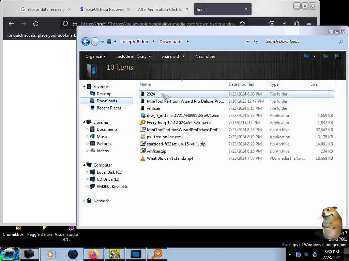
Task: Select Everything-1.4.1.1024.x64-Setup.exe icon
Action: tap(143, 122)
